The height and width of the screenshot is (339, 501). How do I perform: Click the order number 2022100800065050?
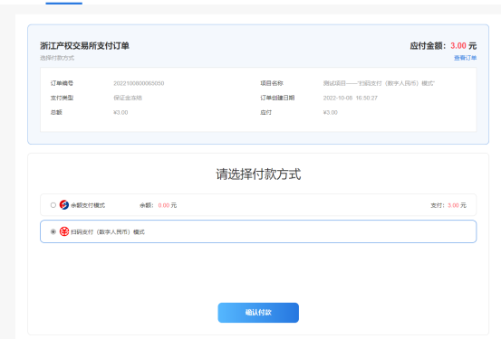coord(139,83)
